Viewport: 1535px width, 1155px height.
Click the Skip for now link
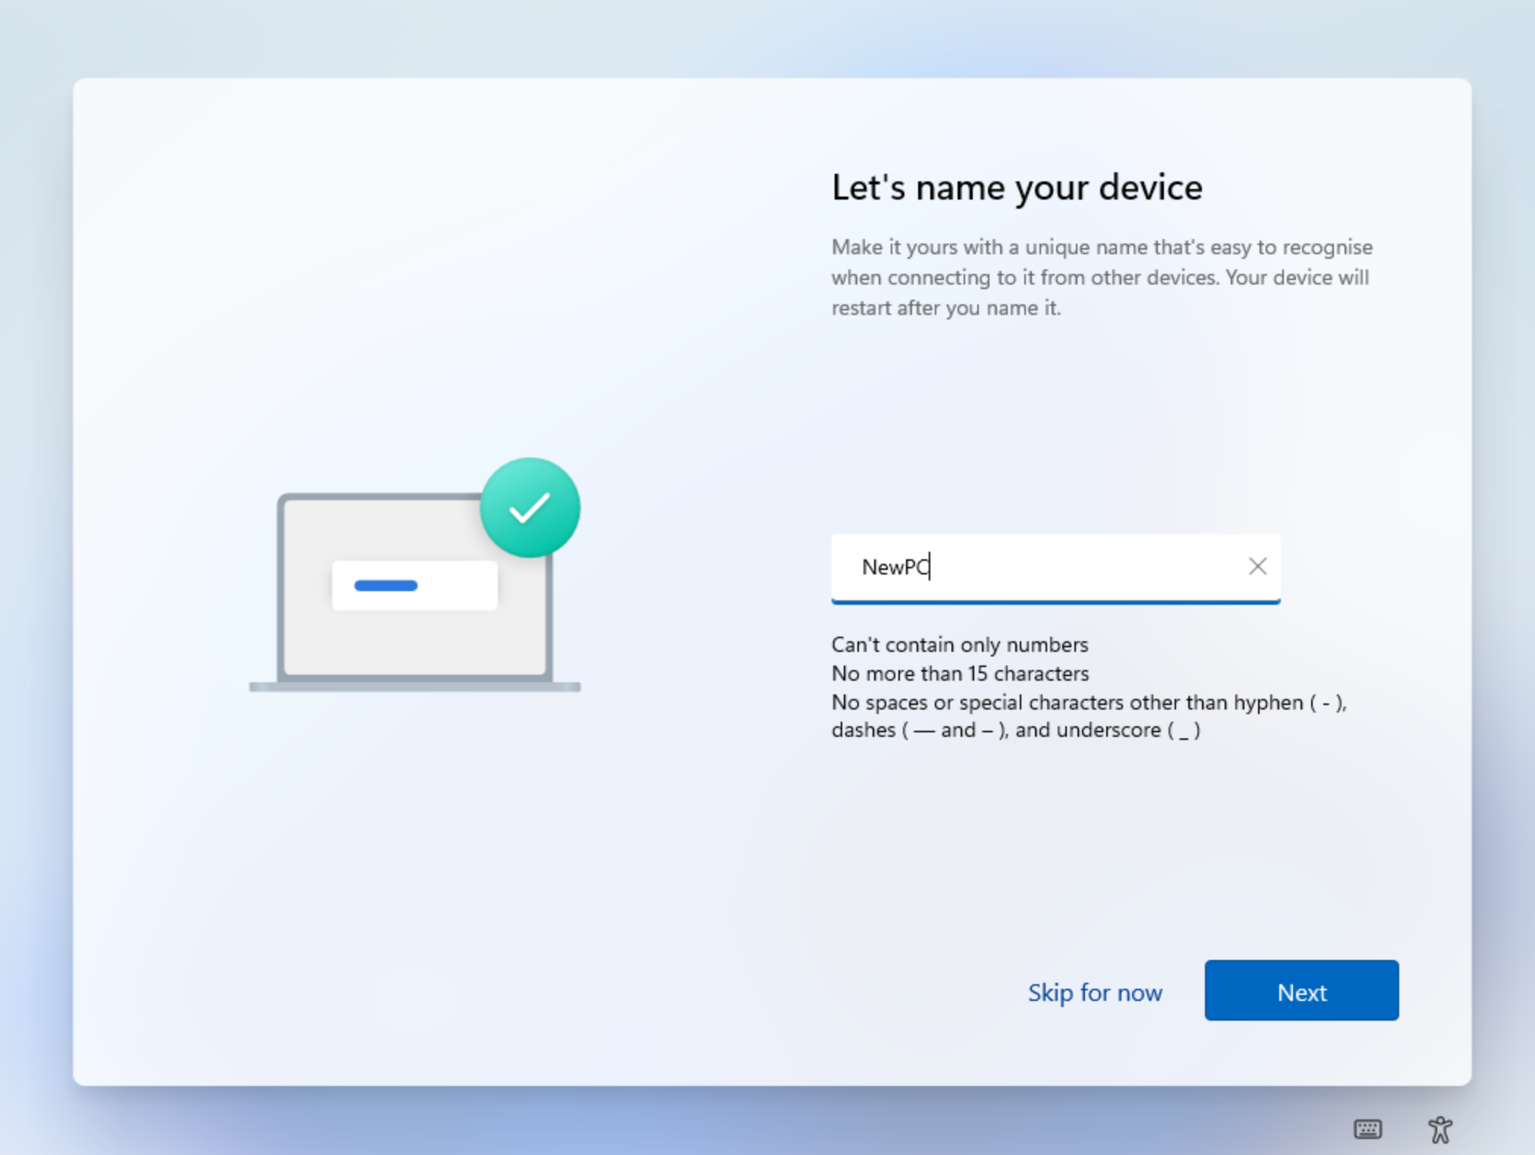[x=1094, y=993]
